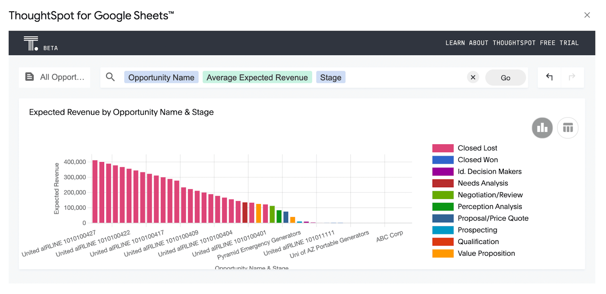Run the search with Go button

point(506,78)
